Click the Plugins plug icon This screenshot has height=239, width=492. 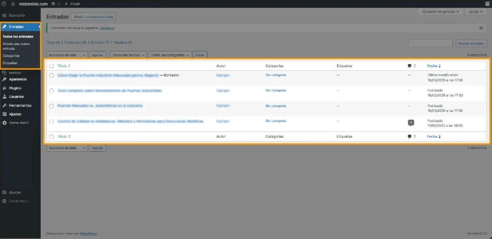(4, 88)
